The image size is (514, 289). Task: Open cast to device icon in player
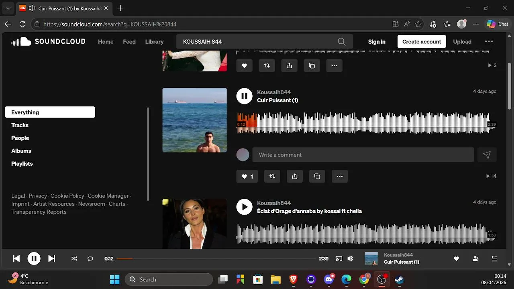tap(339, 259)
